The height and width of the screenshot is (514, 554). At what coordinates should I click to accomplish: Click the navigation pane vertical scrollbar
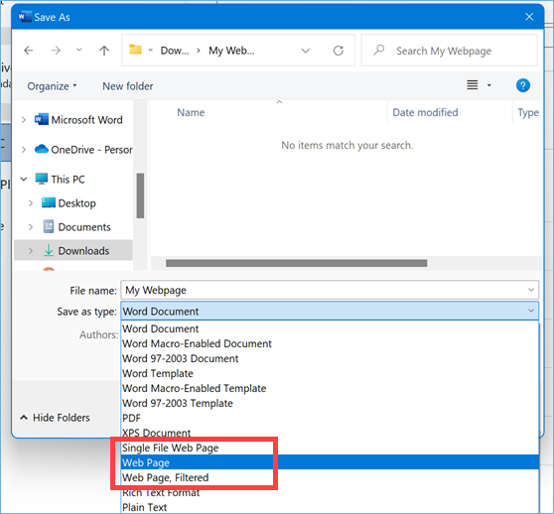point(140,195)
